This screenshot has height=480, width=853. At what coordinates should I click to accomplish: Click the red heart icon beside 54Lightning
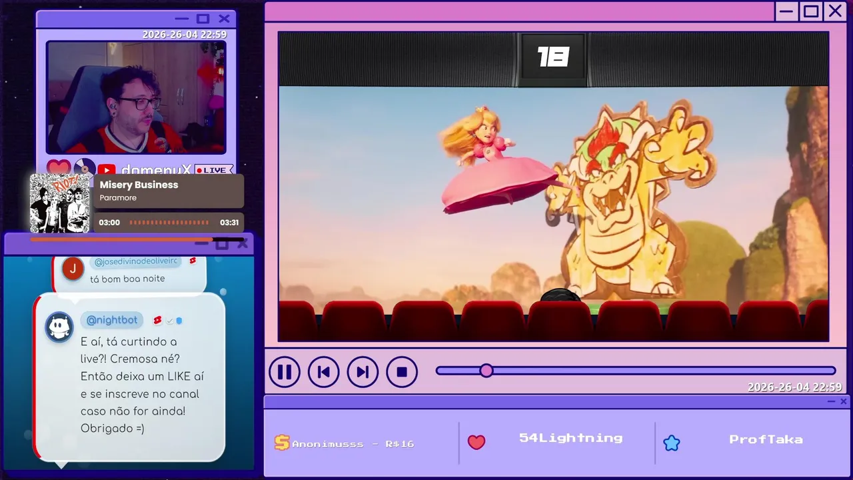476,442
